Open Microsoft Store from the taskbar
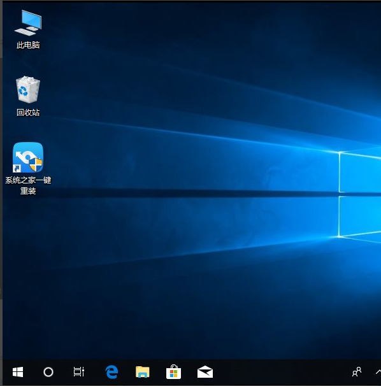Viewport: 381px width, 386px height. [174, 372]
